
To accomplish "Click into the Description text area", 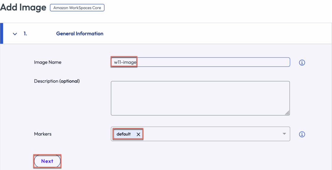I will click(200, 98).
